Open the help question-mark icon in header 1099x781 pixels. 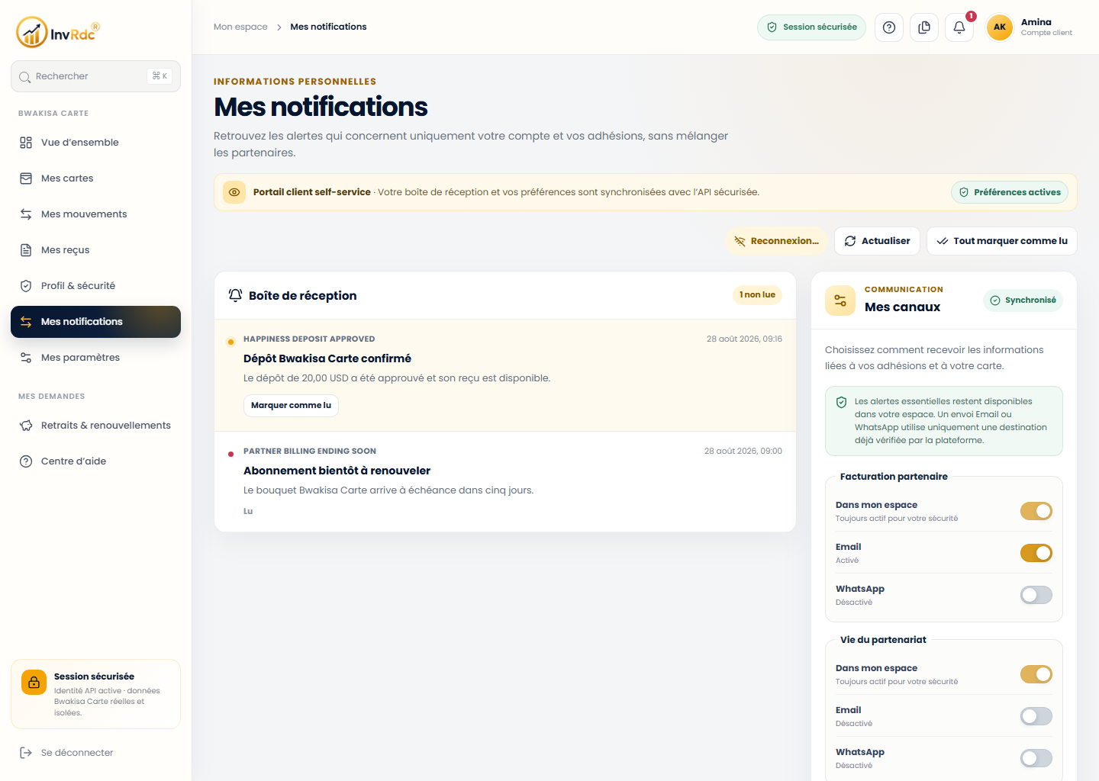tap(889, 27)
